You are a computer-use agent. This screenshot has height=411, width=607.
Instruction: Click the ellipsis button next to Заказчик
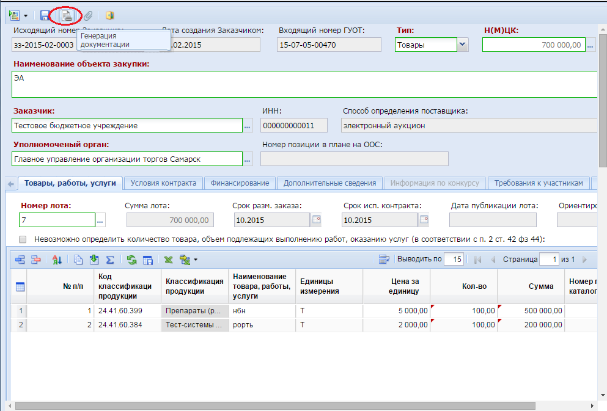248,126
